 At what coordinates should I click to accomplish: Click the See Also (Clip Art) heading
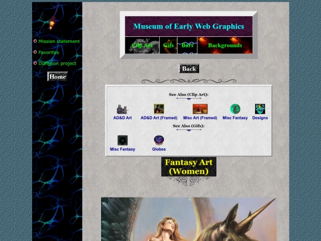(188, 95)
